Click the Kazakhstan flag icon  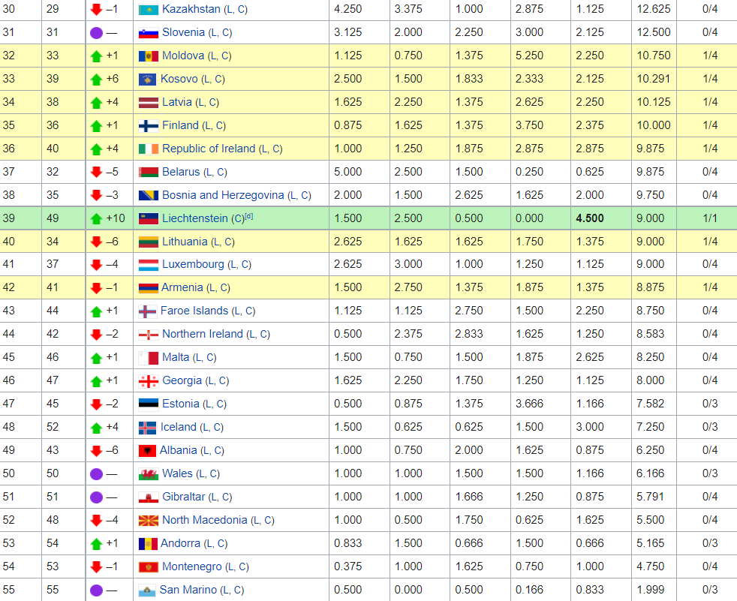click(148, 10)
